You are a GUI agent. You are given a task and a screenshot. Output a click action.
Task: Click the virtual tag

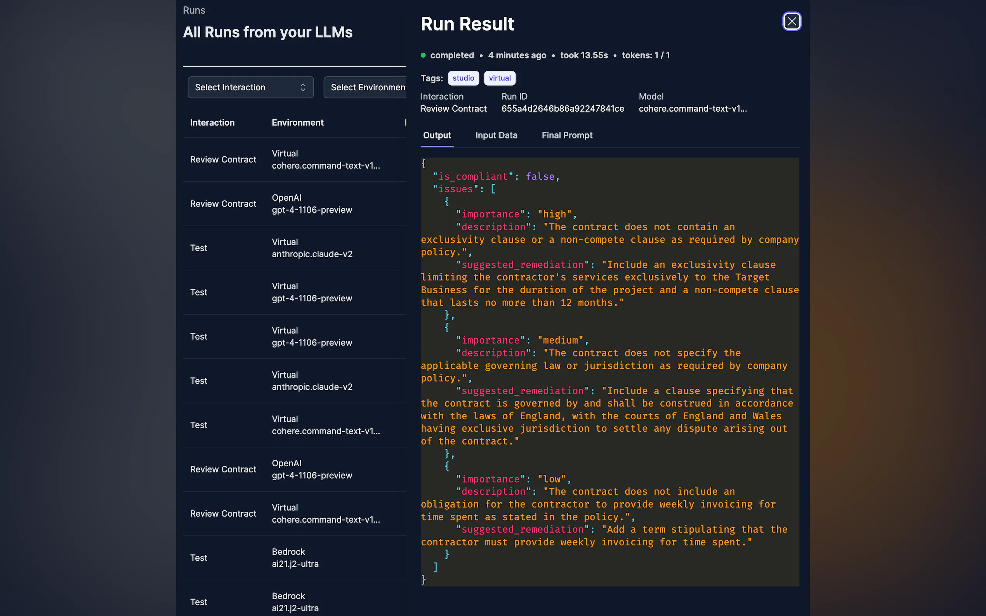point(499,78)
